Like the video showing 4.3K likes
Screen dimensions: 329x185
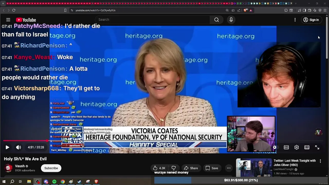click(159, 168)
